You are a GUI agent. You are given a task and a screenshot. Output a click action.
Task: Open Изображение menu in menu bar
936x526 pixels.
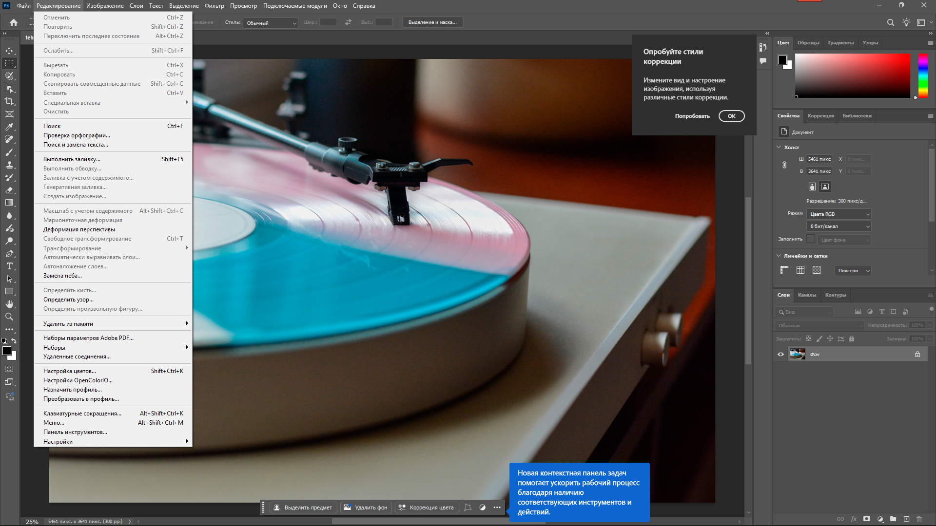pos(105,6)
